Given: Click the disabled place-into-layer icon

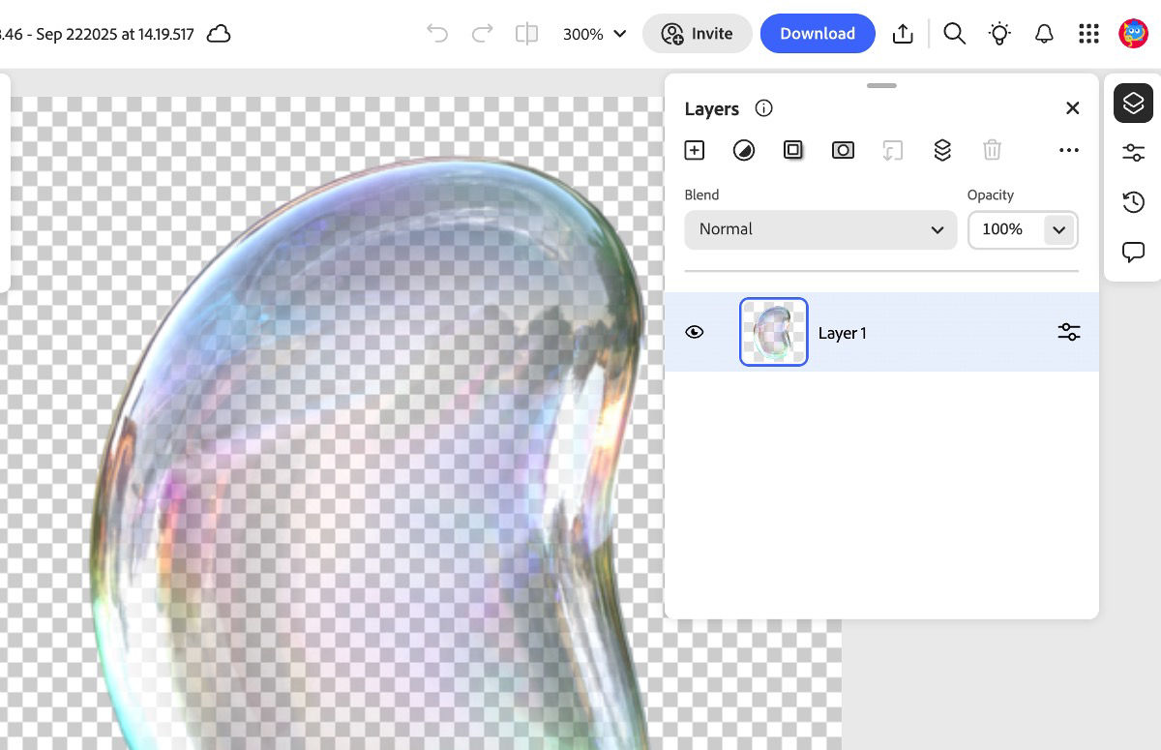Looking at the screenshot, I should (893, 150).
